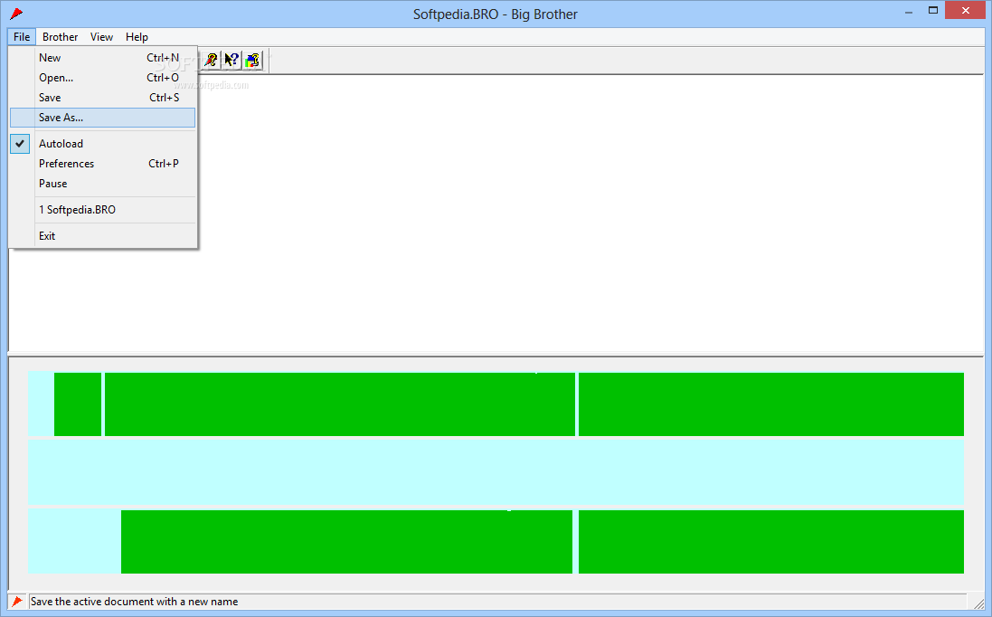Click the left green bar in bottom timeline row
This screenshot has width=992, height=617.
pyautogui.click(x=346, y=542)
